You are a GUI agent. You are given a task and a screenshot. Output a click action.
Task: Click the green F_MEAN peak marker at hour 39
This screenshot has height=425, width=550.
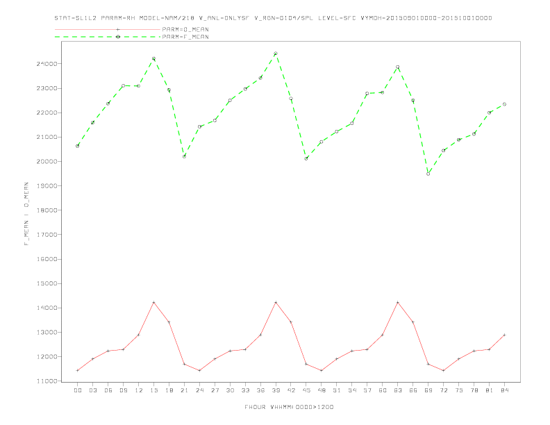coord(276,53)
